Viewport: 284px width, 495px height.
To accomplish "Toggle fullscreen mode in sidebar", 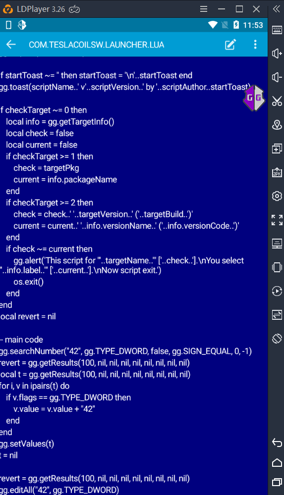I will [277, 220].
